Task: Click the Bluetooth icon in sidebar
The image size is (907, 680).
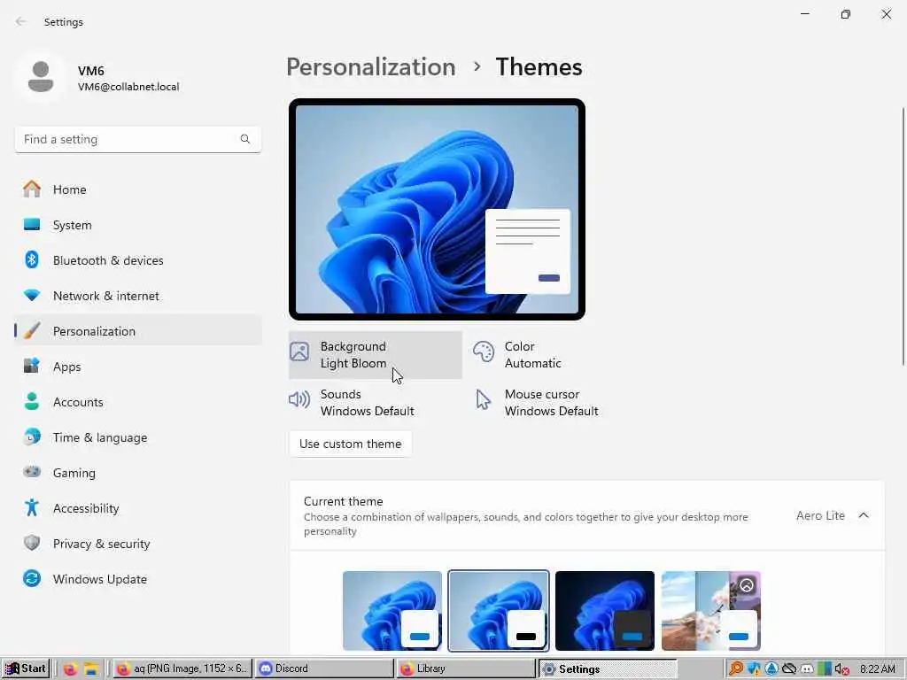Action: point(32,259)
